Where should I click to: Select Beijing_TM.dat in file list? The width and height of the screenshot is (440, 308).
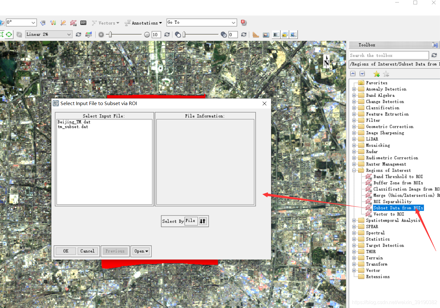pyautogui.click(x=74, y=122)
